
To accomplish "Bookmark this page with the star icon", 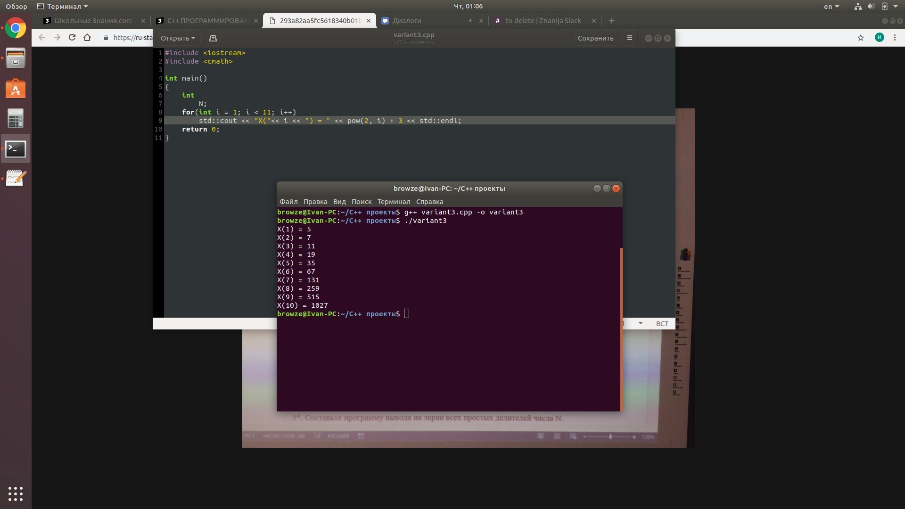I will coord(861,38).
